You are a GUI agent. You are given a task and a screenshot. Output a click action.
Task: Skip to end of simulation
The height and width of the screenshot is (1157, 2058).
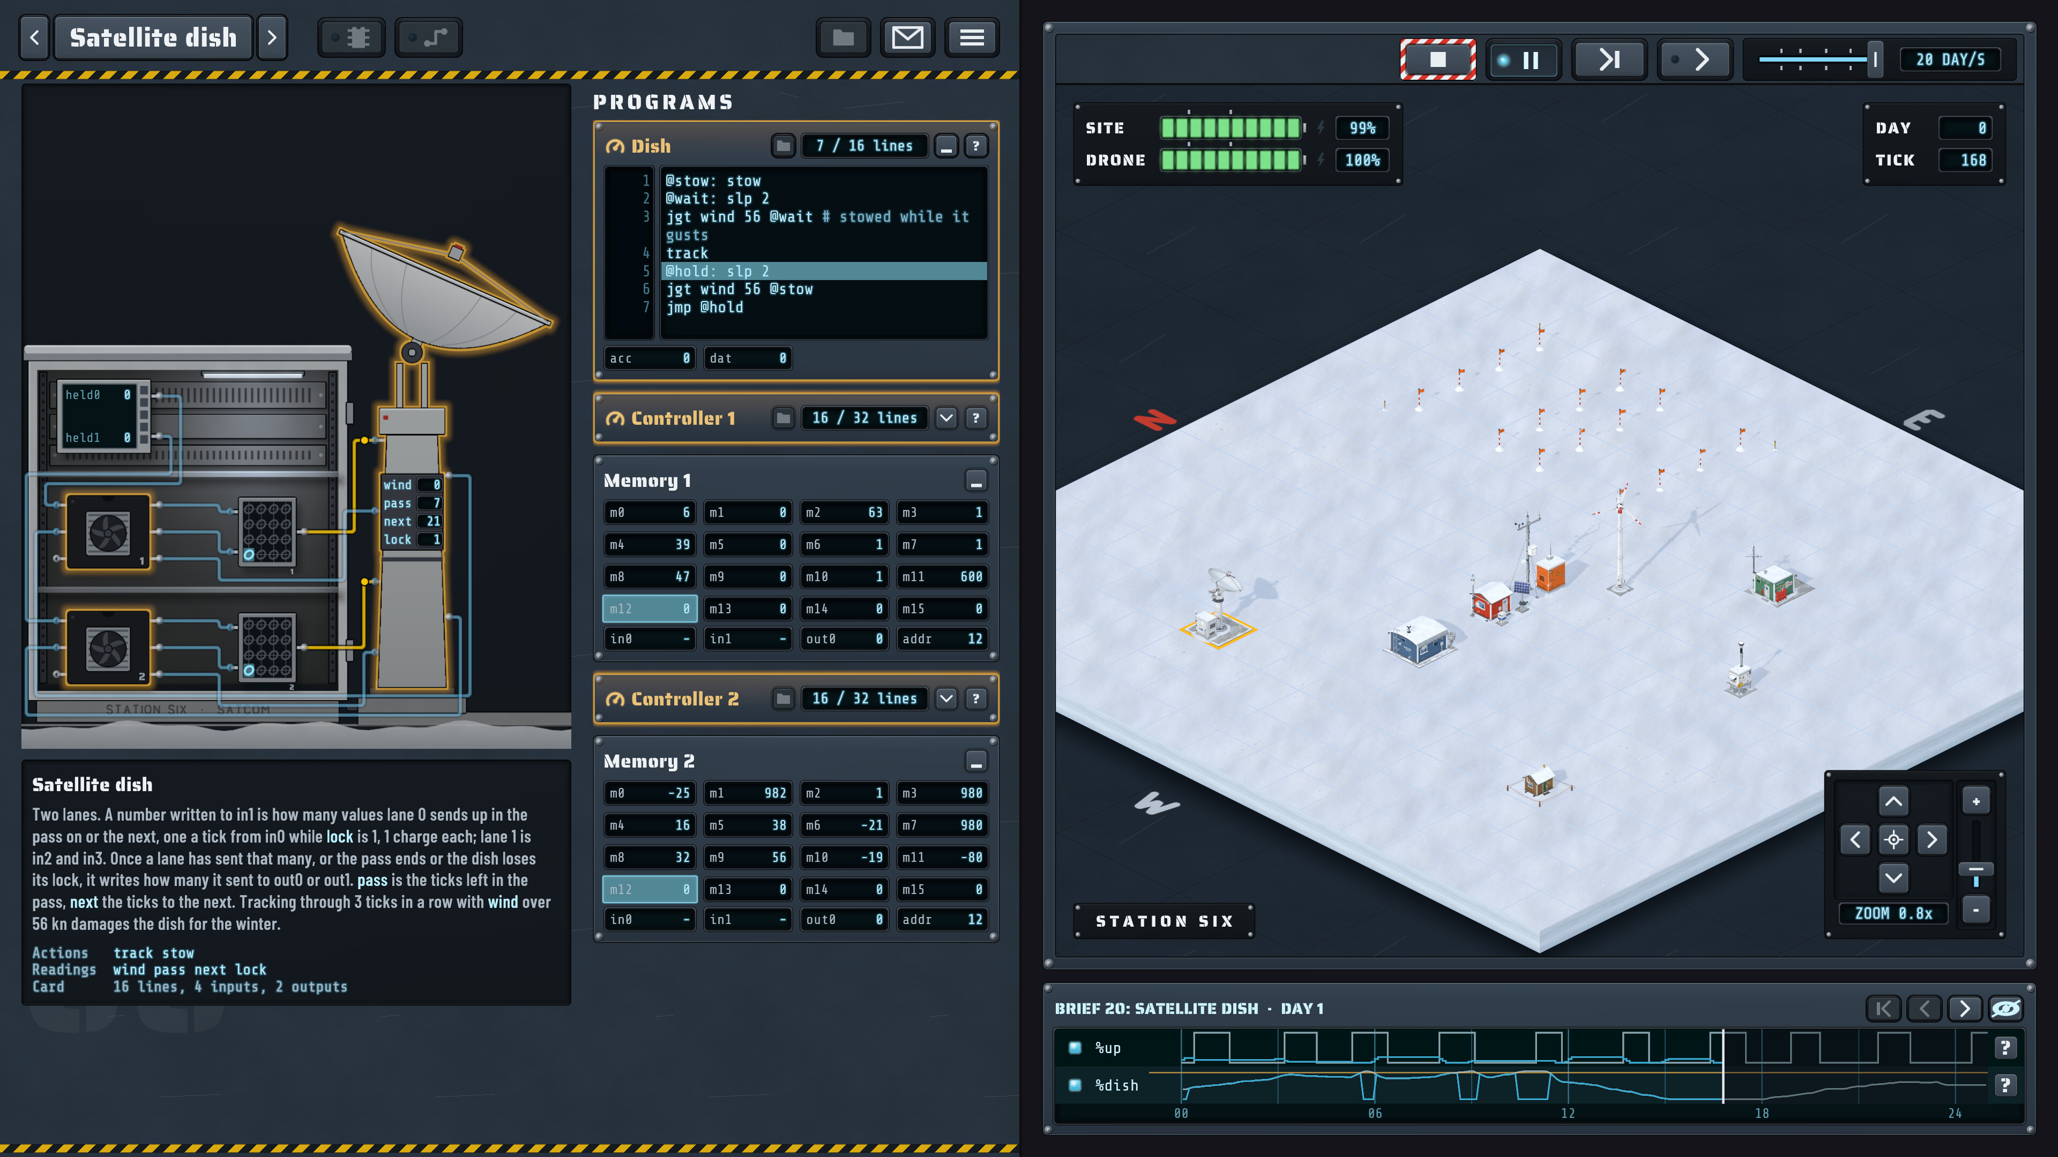coord(1609,59)
